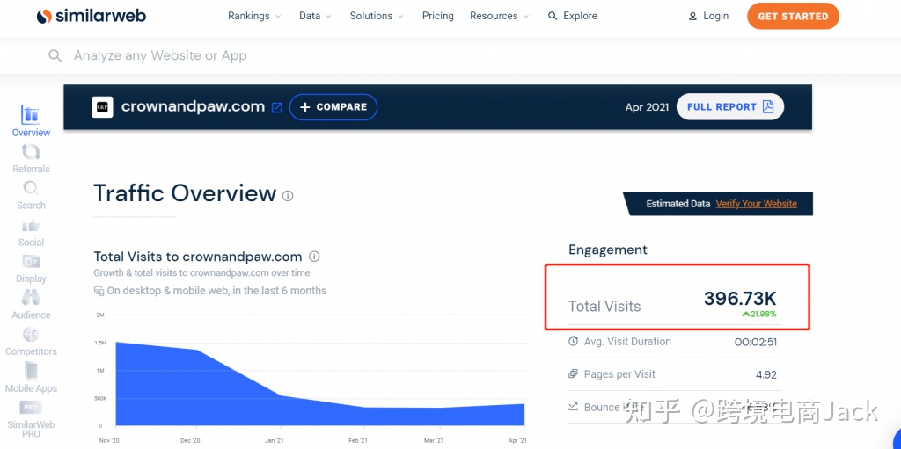
Task: Click the 21.98% growth indicator
Action: click(759, 314)
